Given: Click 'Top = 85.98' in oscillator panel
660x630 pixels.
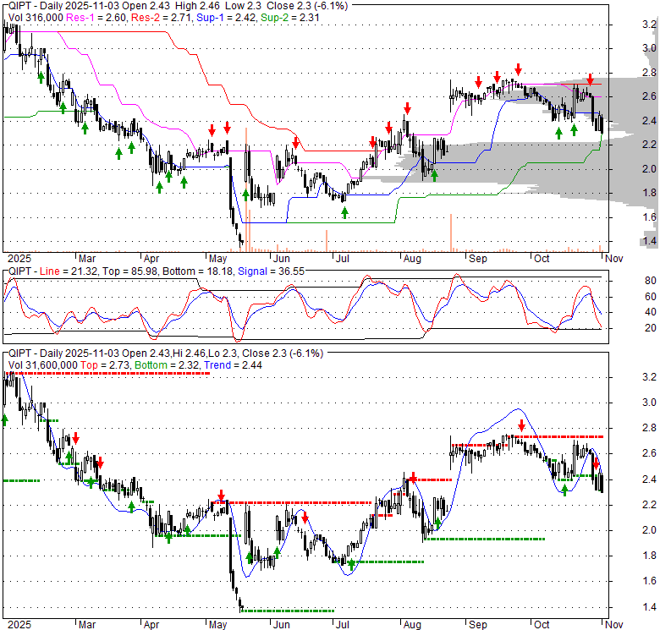Looking at the screenshot, I should tap(131, 271).
